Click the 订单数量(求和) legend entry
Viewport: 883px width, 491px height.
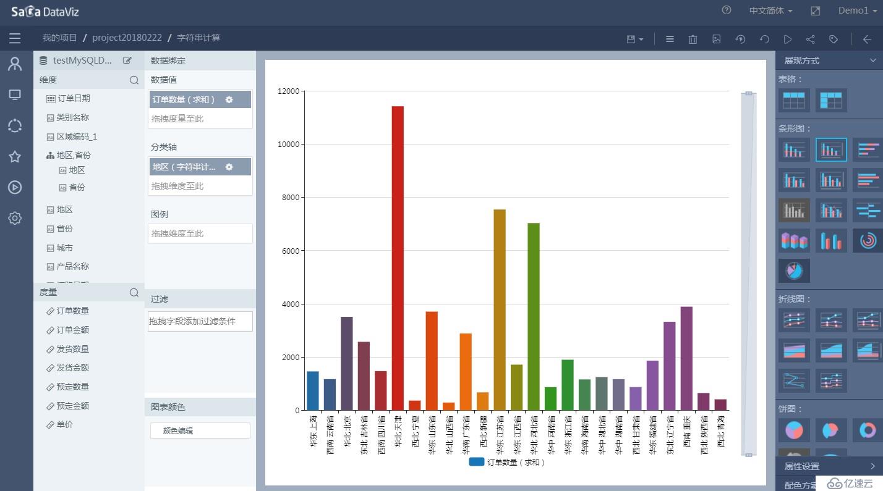coord(507,462)
